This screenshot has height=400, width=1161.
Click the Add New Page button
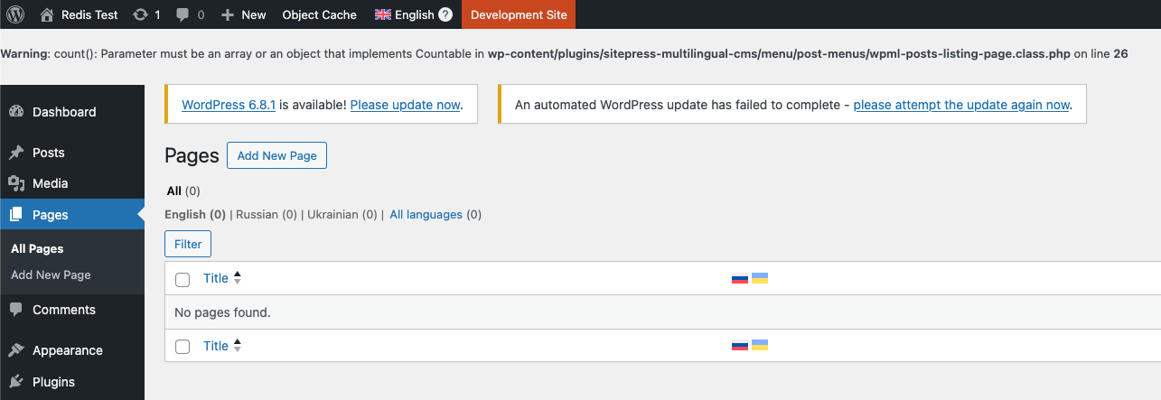pos(276,155)
